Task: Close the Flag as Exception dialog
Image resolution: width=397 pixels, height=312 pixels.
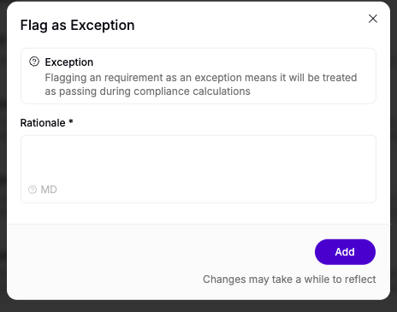Action: pyautogui.click(x=373, y=19)
